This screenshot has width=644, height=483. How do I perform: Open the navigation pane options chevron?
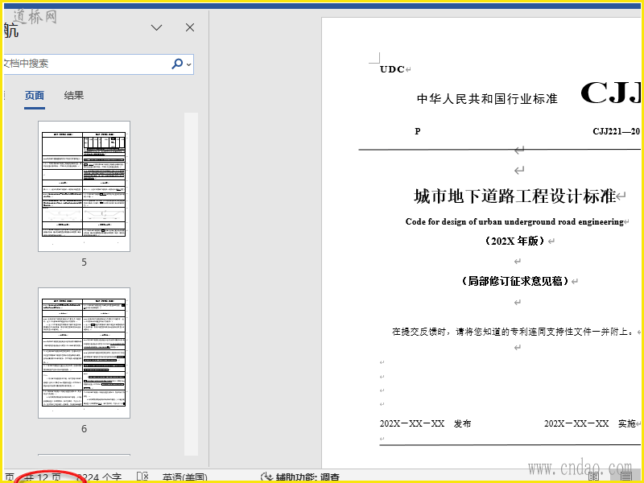click(156, 27)
